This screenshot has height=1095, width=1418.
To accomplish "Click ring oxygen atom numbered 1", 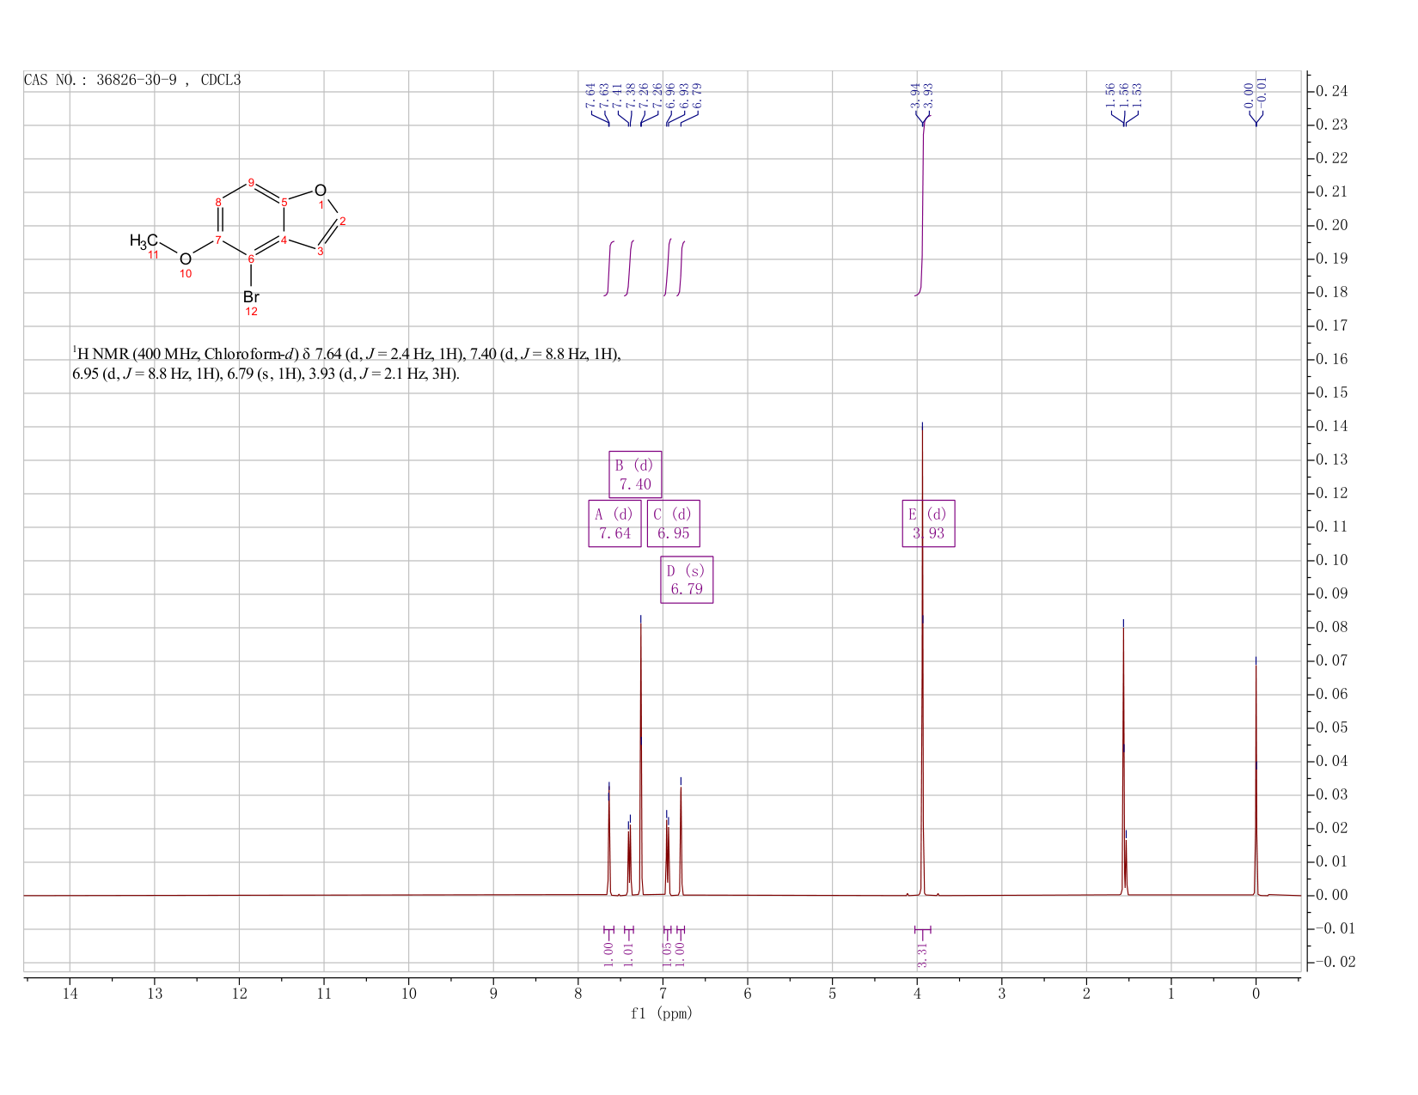I will point(321,190).
